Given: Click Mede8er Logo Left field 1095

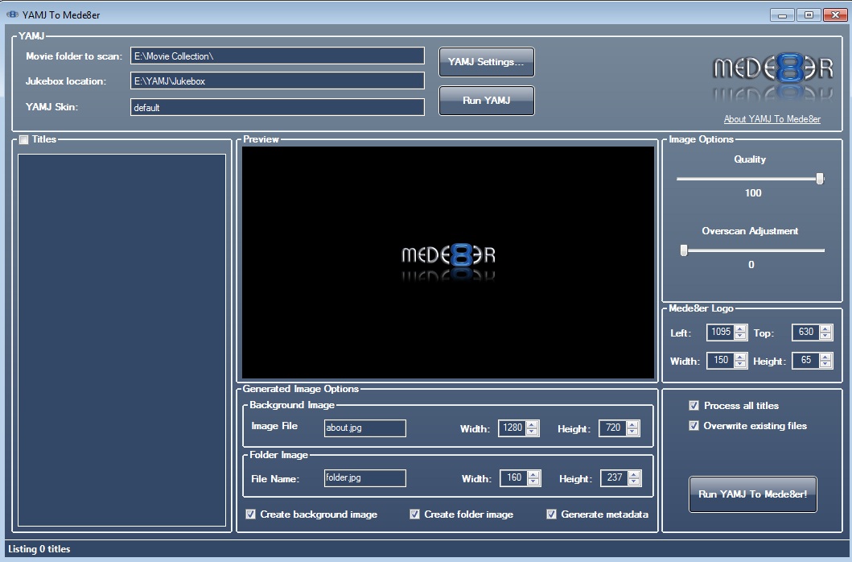Looking at the screenshot, I should [x=721, y=333].
